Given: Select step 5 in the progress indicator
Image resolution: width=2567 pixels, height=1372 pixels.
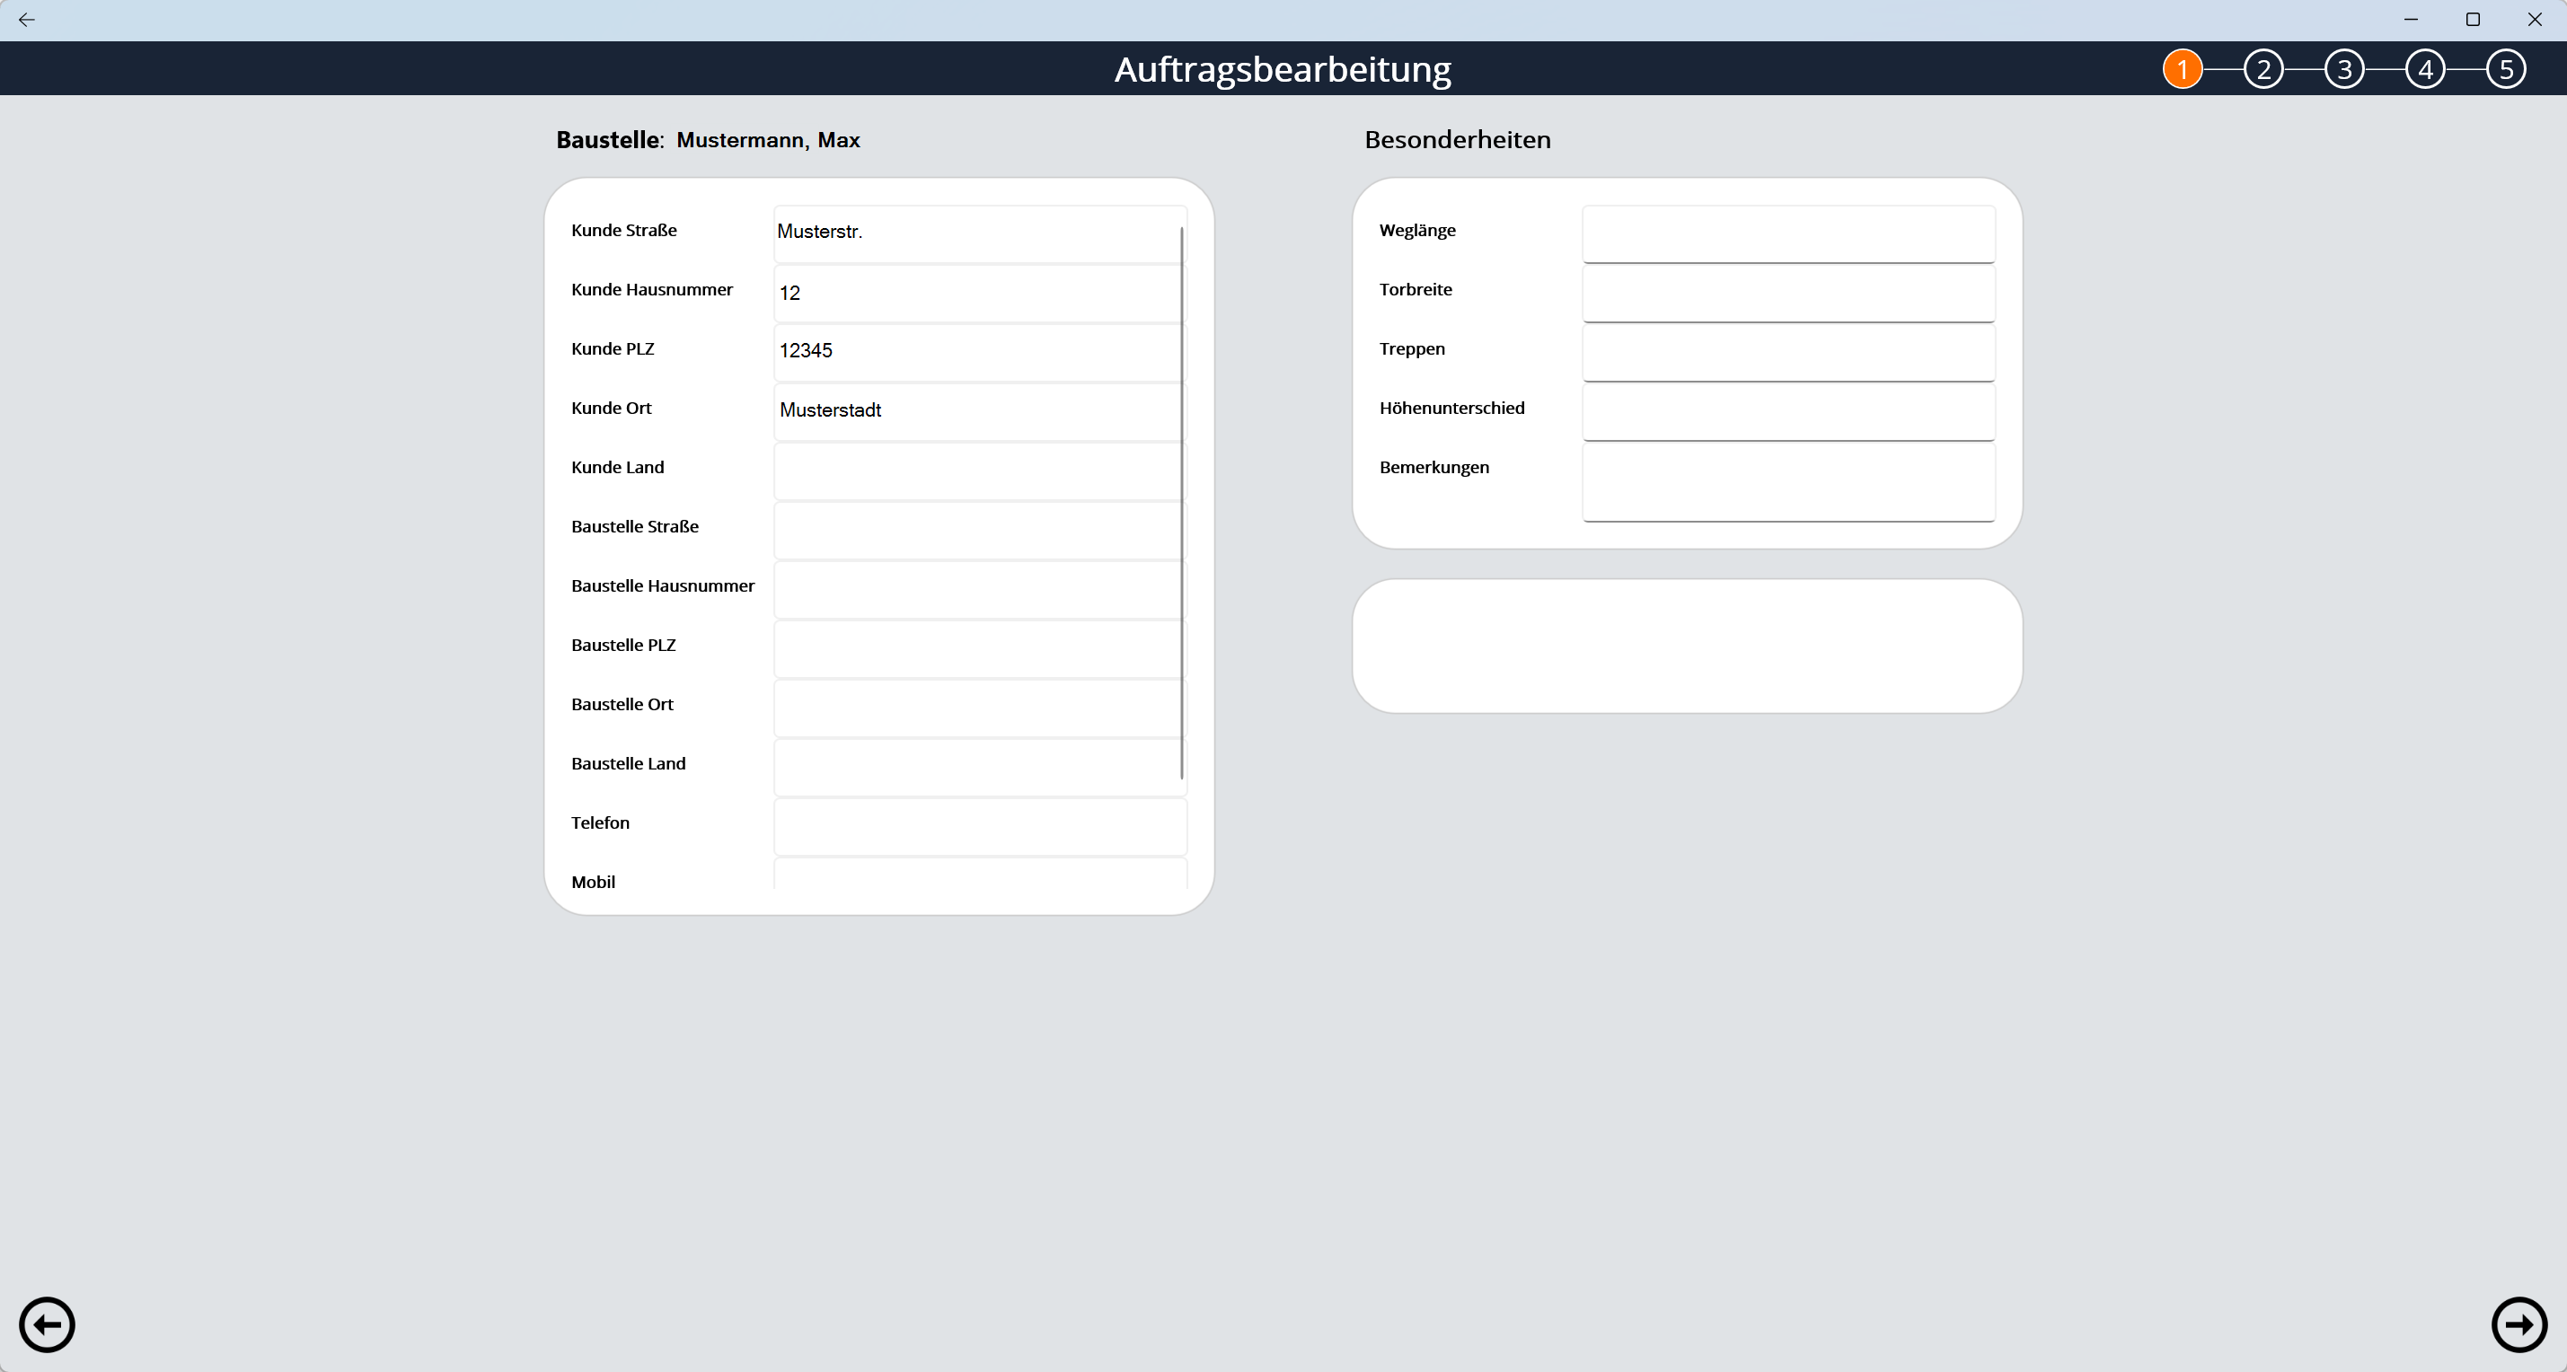Looking at the screenshot, I should tap(2507, 67).
